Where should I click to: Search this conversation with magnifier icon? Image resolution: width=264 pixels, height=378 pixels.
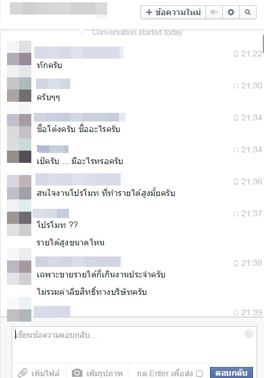coord(248,12)
